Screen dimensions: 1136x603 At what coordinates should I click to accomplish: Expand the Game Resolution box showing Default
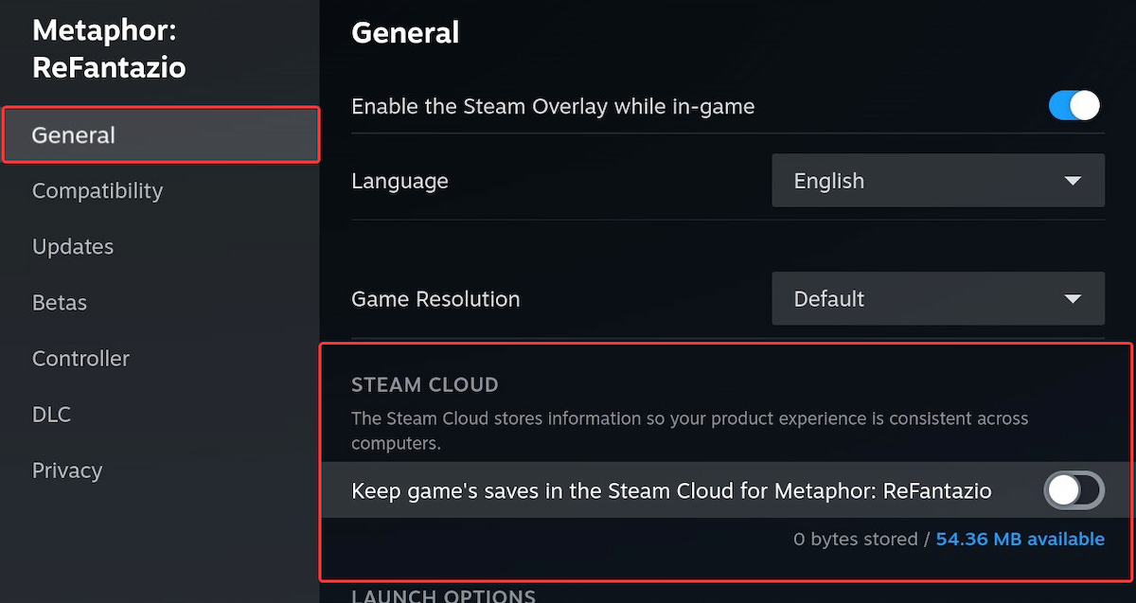pos(937,299)
